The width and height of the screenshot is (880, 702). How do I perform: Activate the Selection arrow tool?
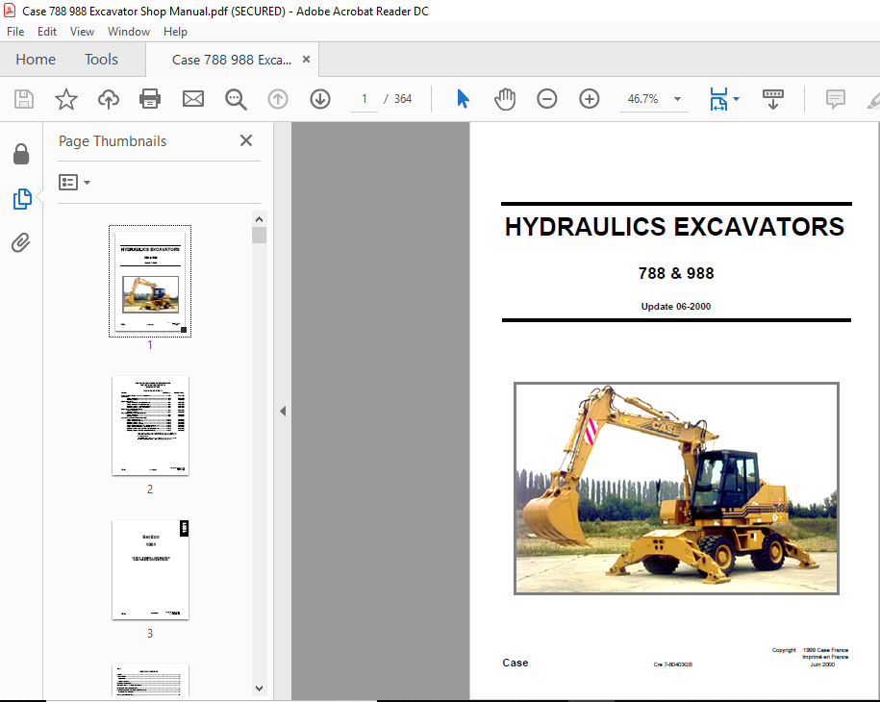pyautogui.click(x=463, y=99)
